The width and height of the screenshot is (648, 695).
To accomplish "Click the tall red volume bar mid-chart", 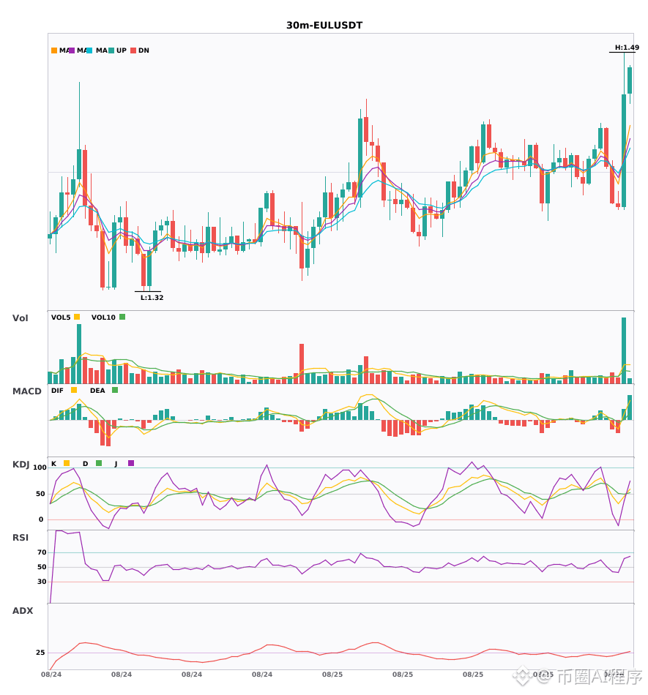I will click(302, 364).
